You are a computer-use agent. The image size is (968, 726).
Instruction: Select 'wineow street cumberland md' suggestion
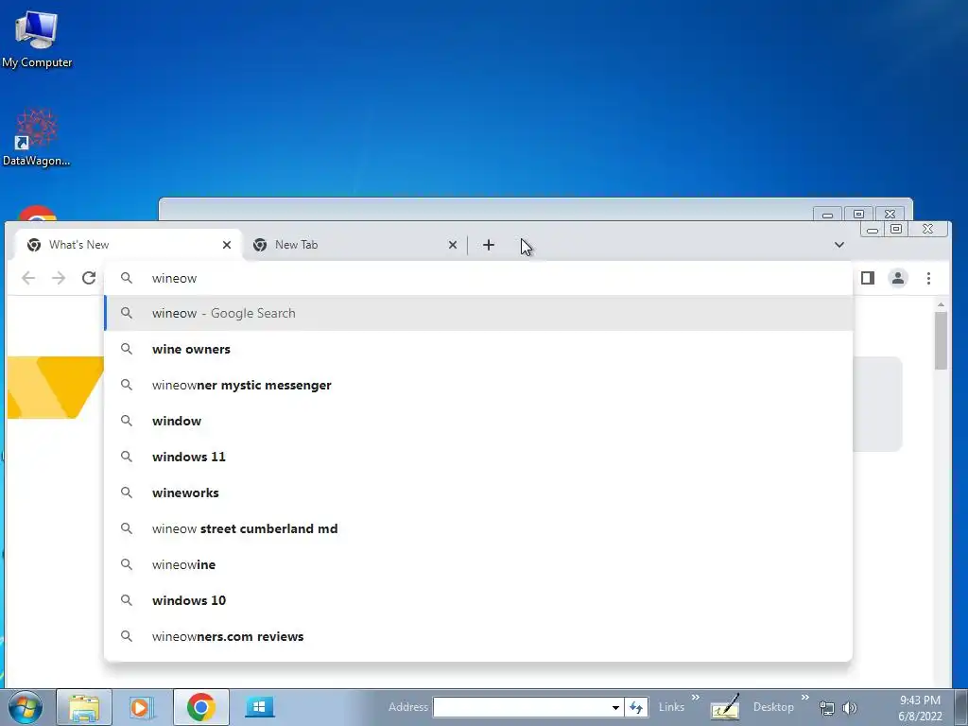coord(478,528)
